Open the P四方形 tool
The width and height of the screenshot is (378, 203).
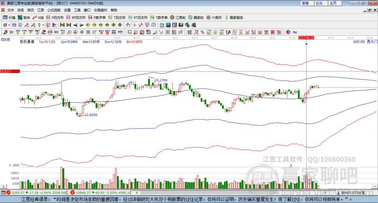[55, 18]
